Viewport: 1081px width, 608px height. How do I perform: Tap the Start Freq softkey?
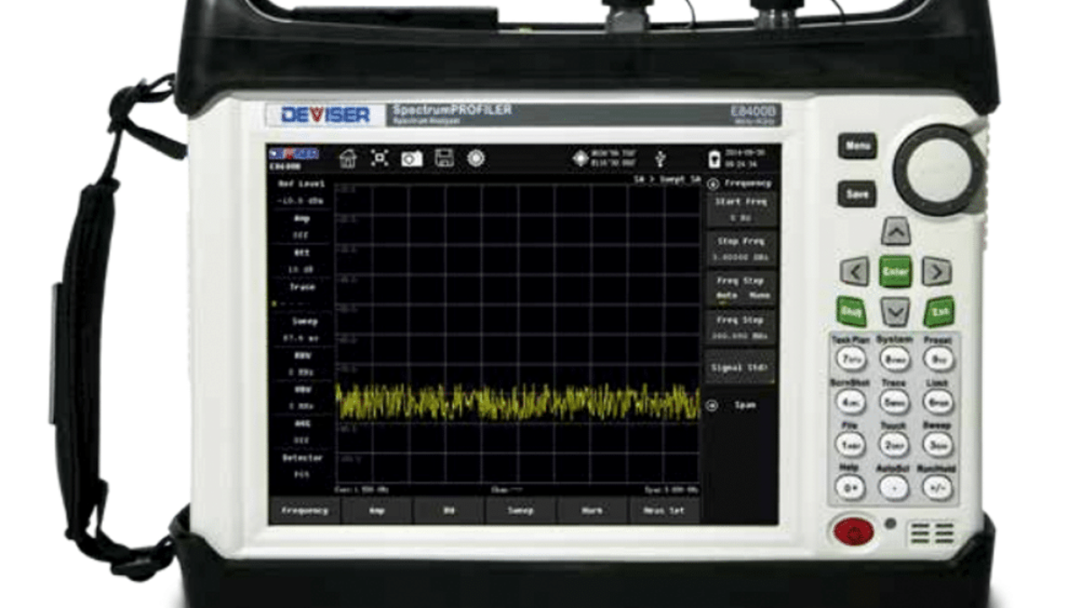(740, 210)
